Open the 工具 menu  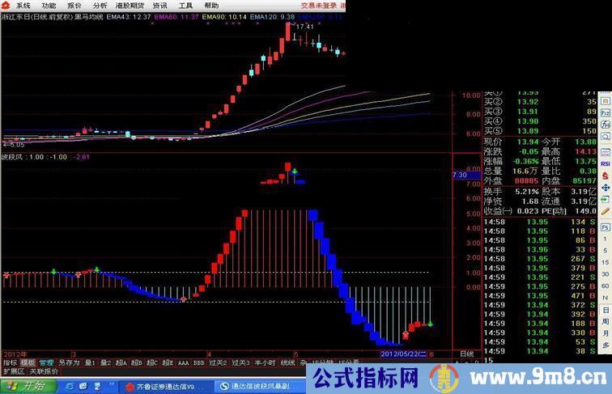pyautogui.click(x=185, y=6)
